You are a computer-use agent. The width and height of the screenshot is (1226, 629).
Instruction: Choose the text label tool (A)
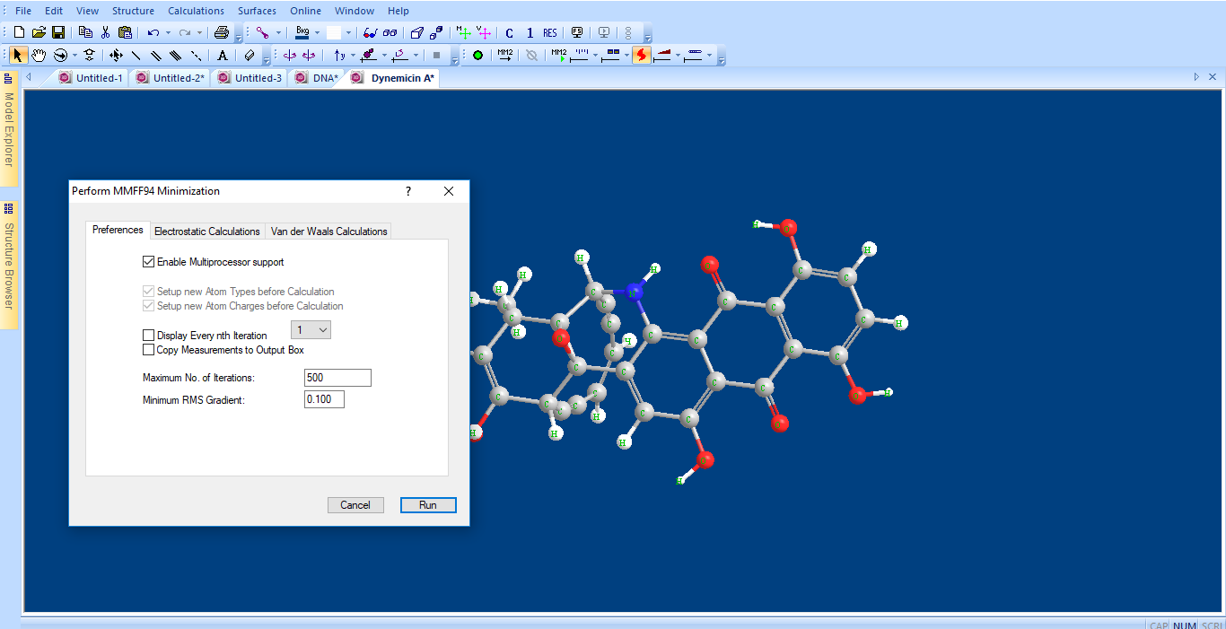click(223, 56)
